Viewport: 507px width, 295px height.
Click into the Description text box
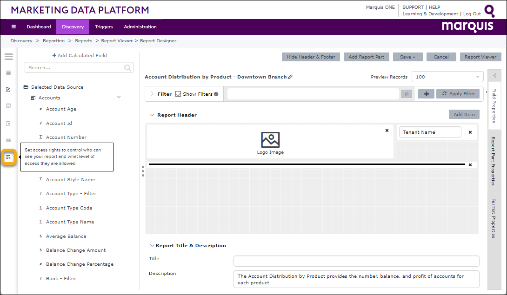[356, 279]
